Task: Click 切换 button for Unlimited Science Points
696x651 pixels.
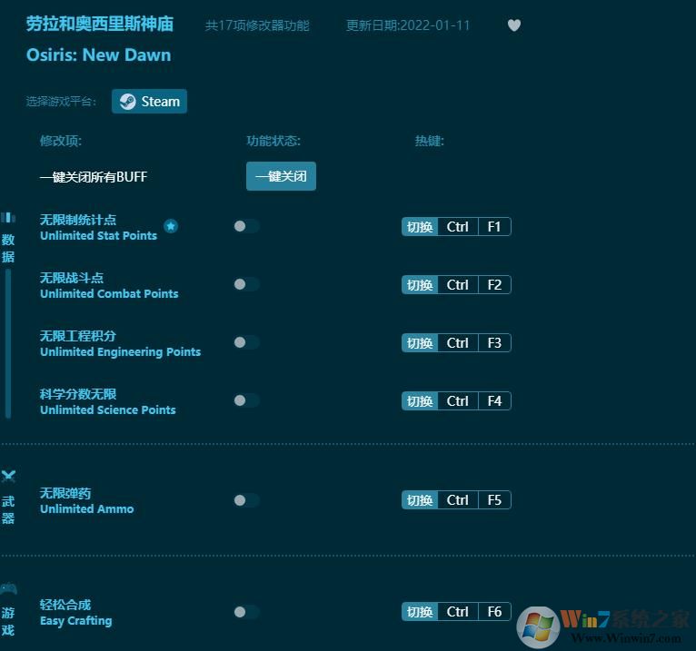Action: tap(420, 401)
